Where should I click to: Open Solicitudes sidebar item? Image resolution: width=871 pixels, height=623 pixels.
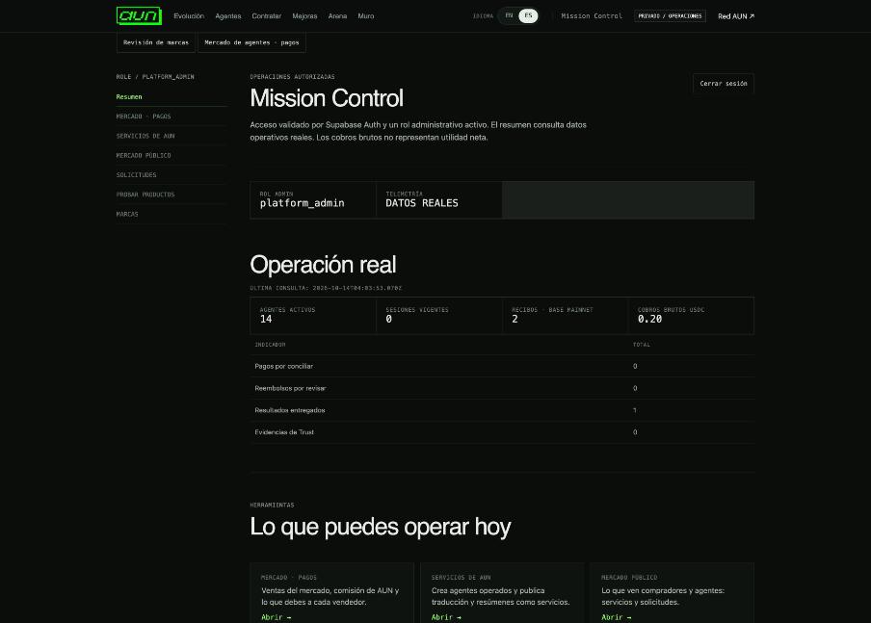point(172,174)
